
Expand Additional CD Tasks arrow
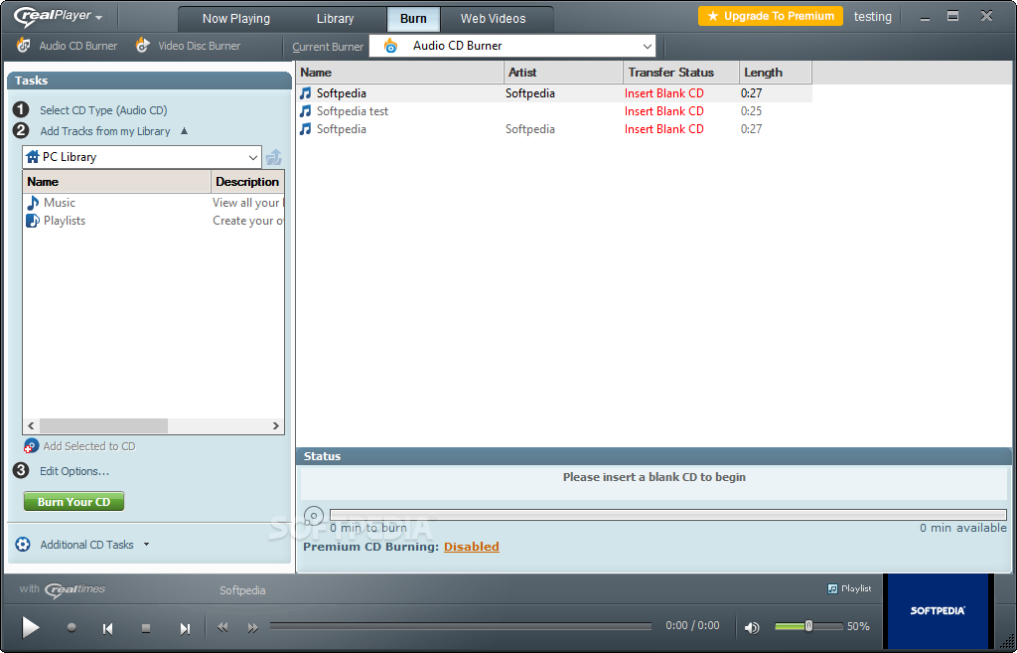[x=147, y=545]
